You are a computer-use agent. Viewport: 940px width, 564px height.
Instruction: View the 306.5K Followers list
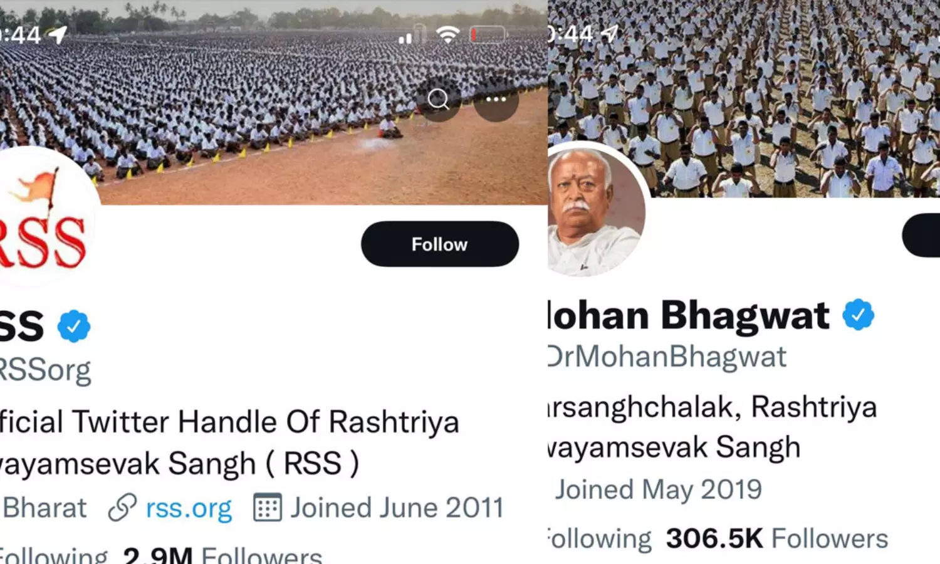coord(777,538)
